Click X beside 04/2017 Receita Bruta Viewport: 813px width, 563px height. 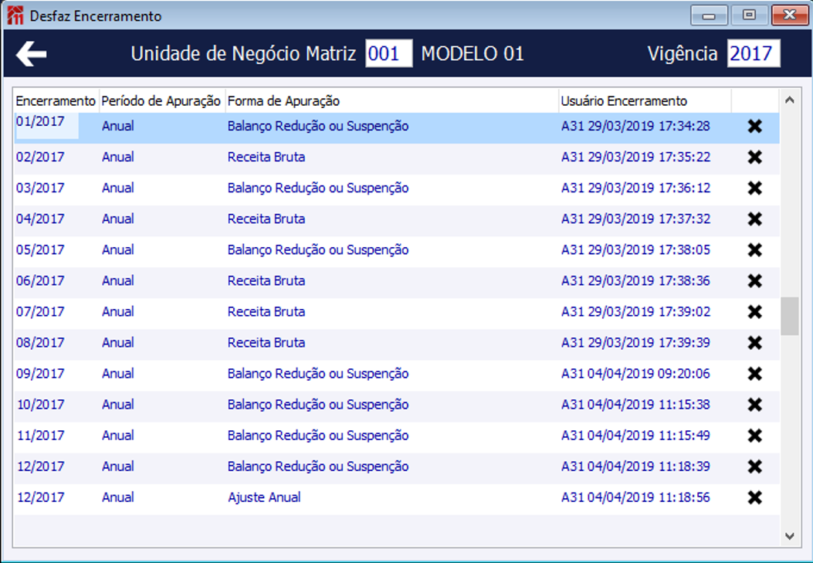(754, 219)
